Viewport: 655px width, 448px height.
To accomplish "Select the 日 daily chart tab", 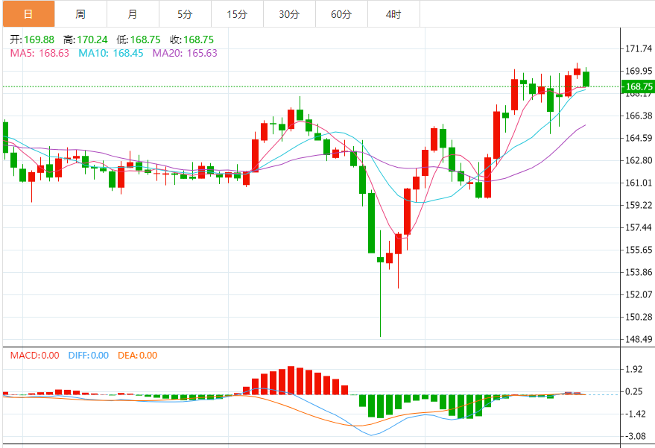I will 28,14.
